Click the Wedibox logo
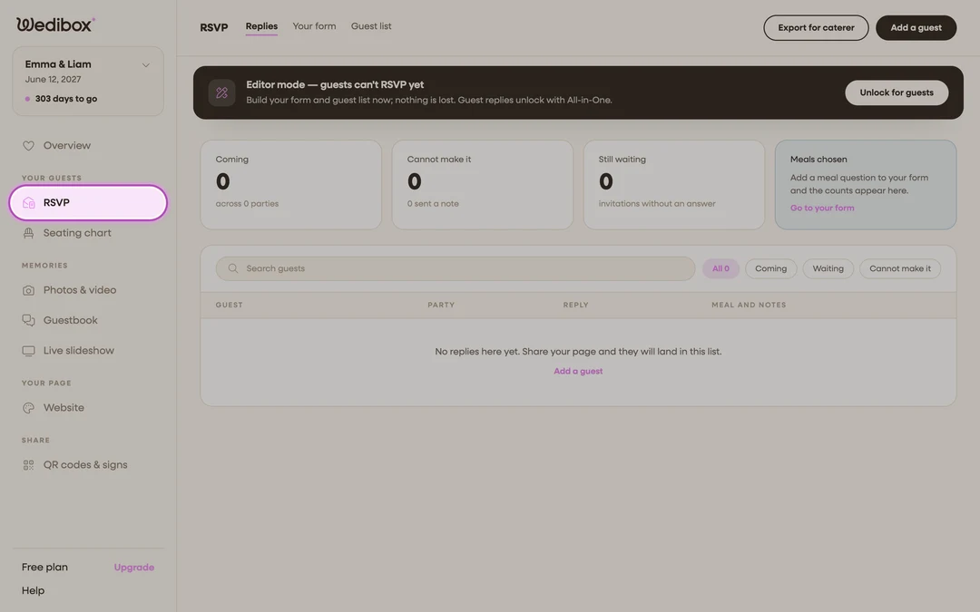 [55, 24]
